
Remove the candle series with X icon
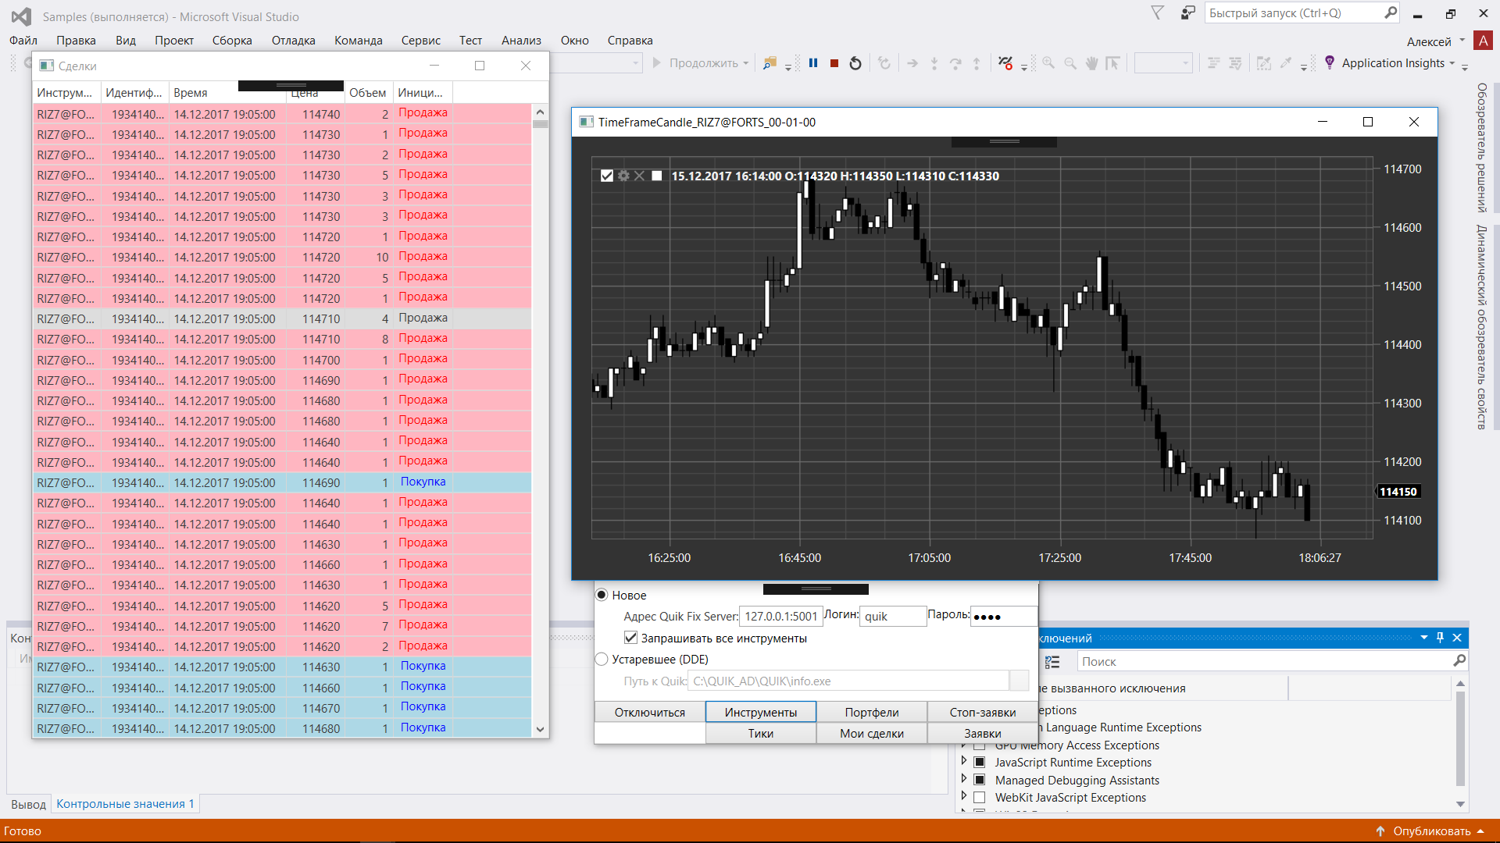(639, 176)
